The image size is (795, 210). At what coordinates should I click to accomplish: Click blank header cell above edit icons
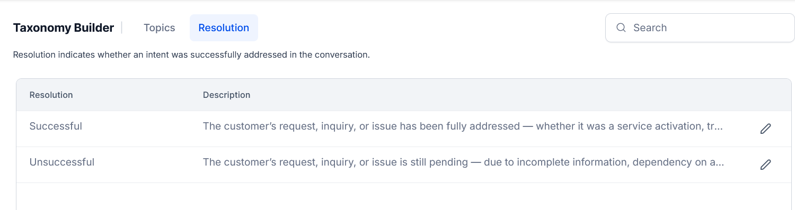[765, 95]
